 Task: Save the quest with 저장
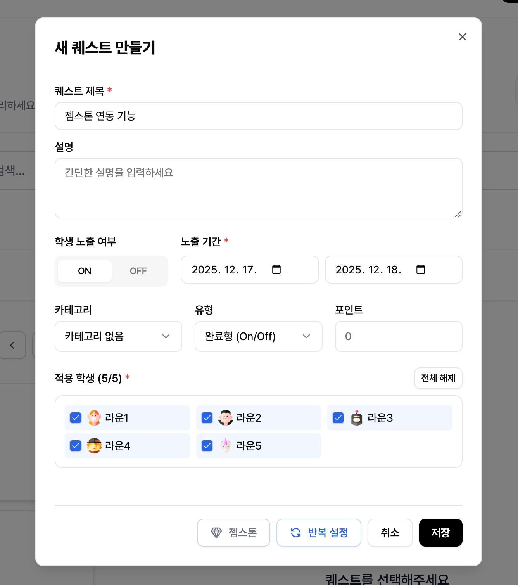click(x=440, y=533)
